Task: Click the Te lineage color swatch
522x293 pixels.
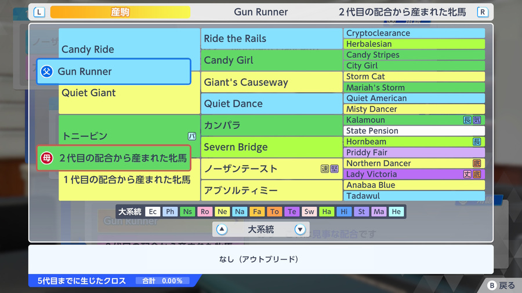Action: (x=292, y=211)
